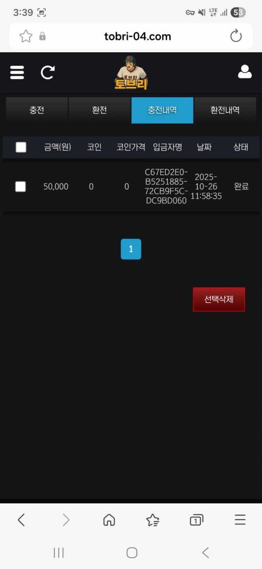Screen dimensions: 262x569
Task: Open browser tools menu
Action: (x=240, y=520)
